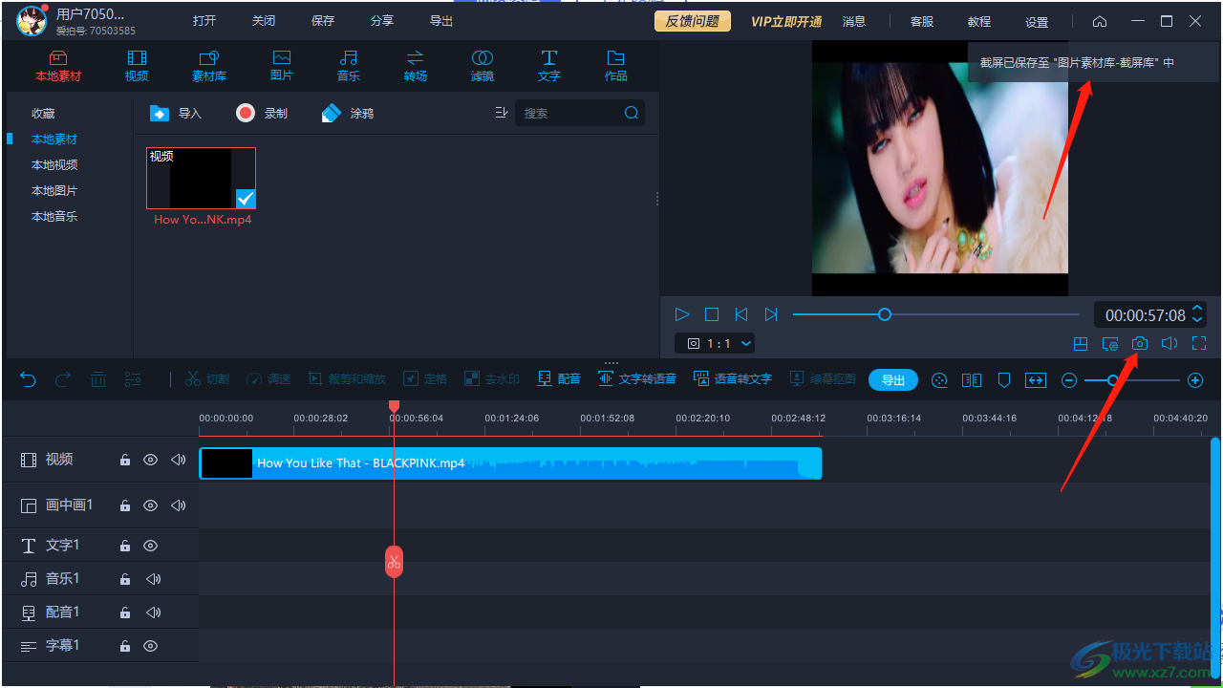Click the redo arrow
This screenshot has height=688, width=1223.
(63, 379)
